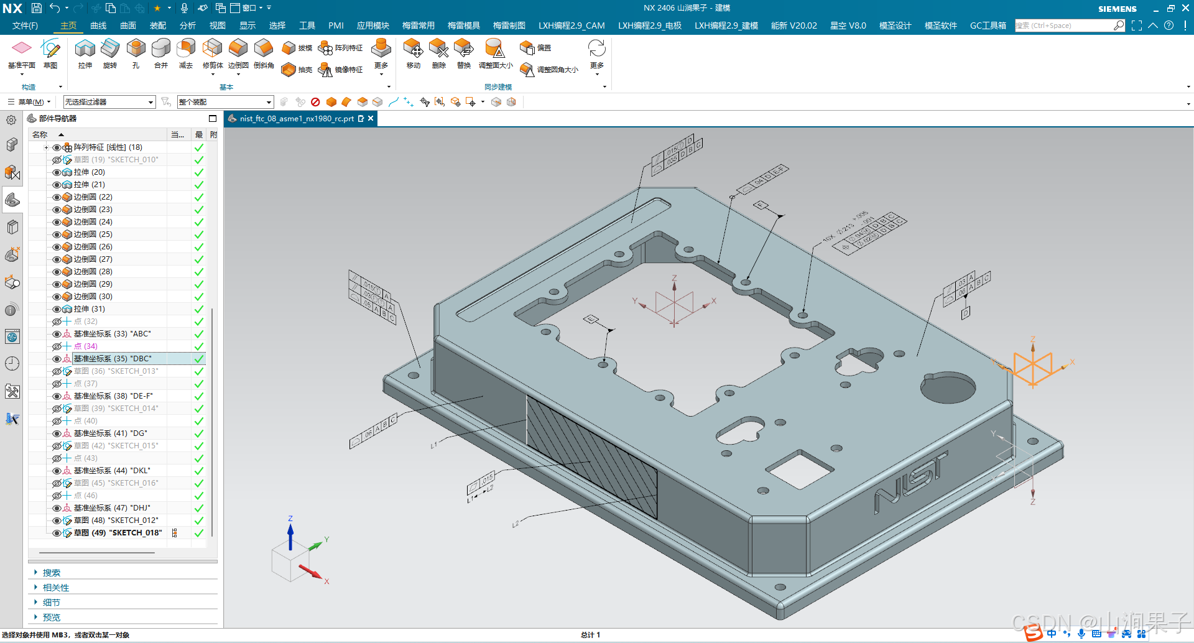The width and height of the screenshot is (1194, 643).
Task: Expand the 阵列特征 [线性] (18) tree node
Action: pyautogui.click(x=46, y=147)
